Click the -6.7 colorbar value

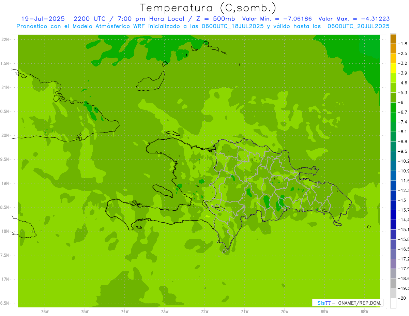coord(403,112)
